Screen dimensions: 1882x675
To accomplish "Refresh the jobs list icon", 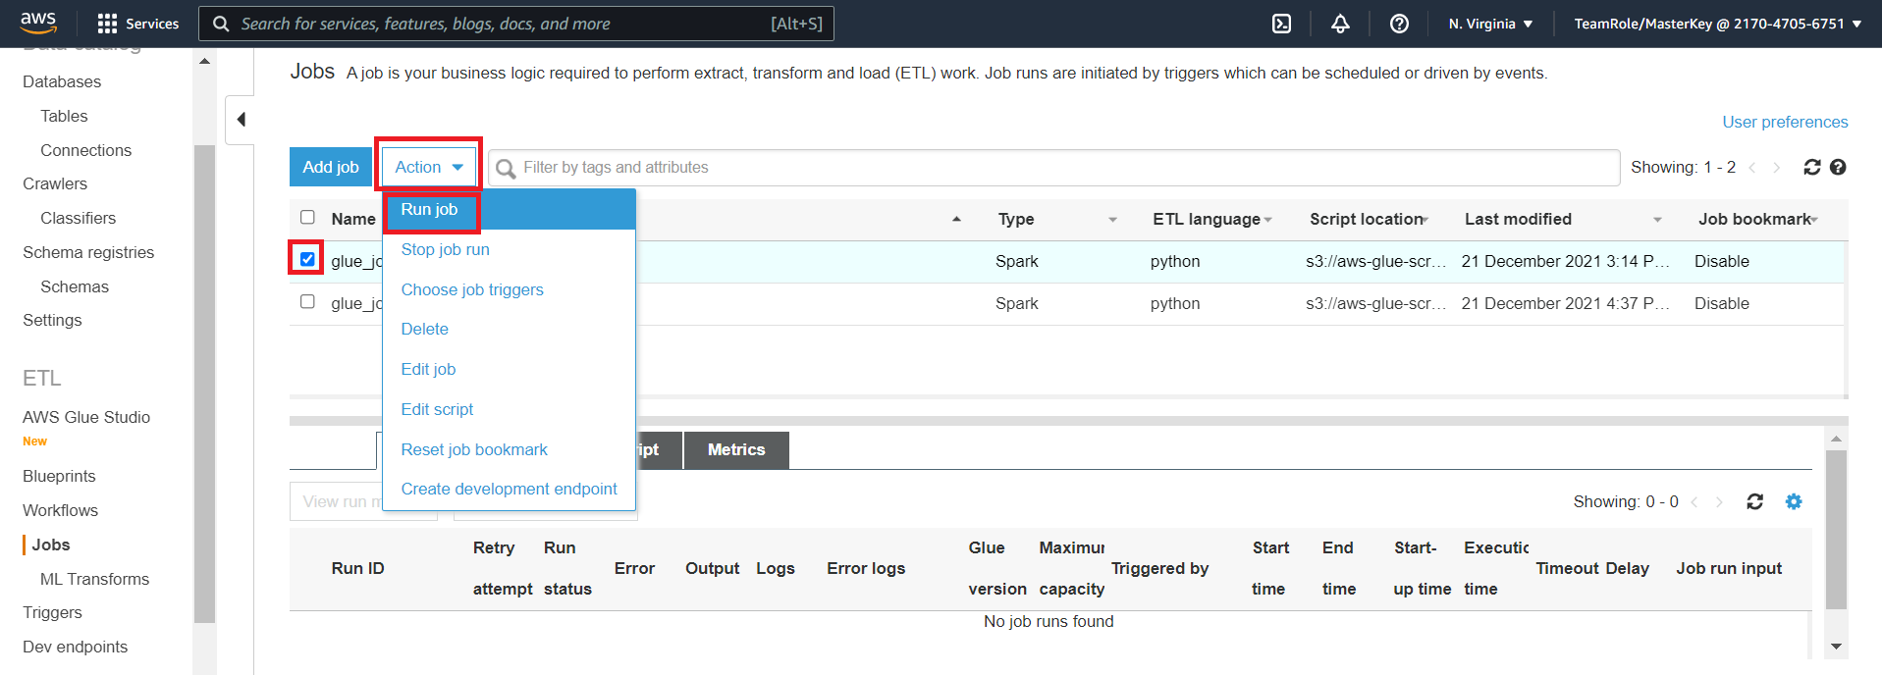I will click(1812, 168).
